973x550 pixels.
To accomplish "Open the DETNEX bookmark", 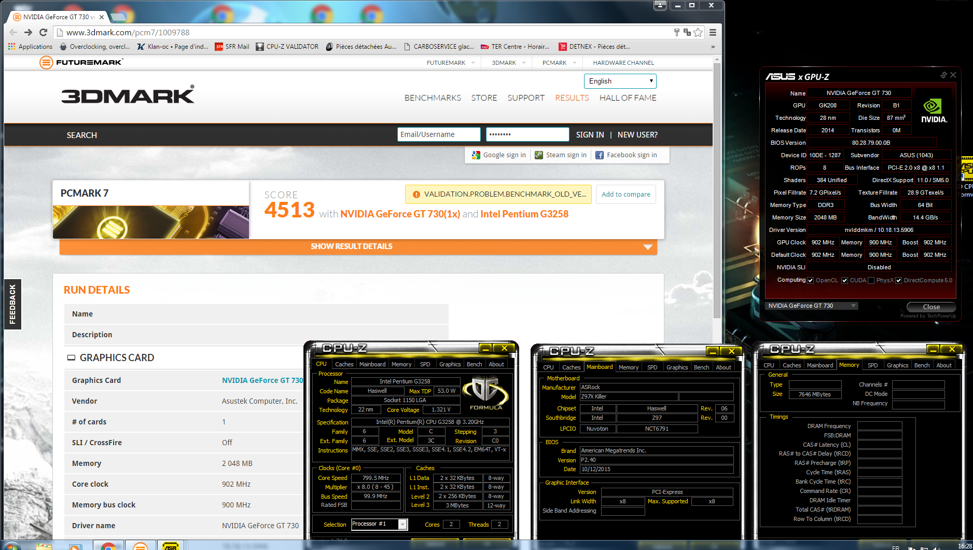I will (x=594, y=47).
